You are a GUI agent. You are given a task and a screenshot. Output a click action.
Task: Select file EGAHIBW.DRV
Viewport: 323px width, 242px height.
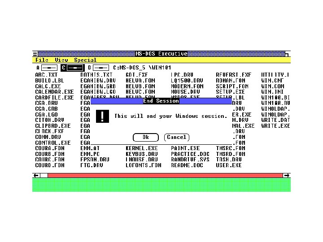pos(98,81)
